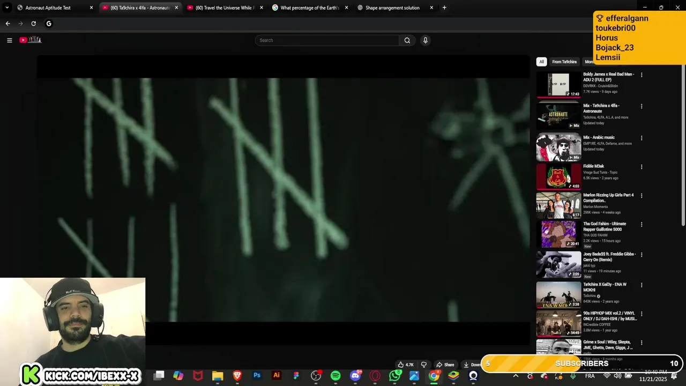Open Marlon Rizzing Up Girls thumbnail
686x386 pixels.
(558, 204)
